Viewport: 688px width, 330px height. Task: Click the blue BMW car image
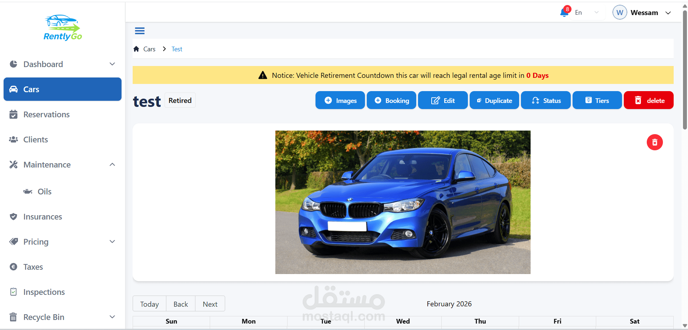point(403,202)
